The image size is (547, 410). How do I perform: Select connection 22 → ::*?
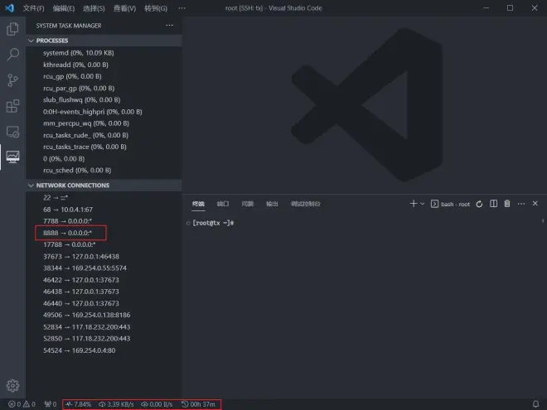click(104, 197)
